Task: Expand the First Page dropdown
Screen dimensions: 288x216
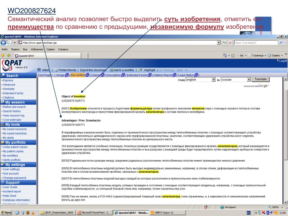Action: coord(52,75)
